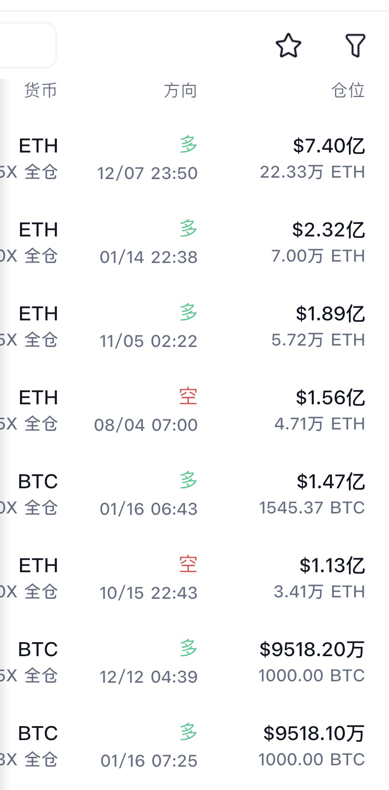The height and width of the screenshot is (790, 389).
Task: Click the red 空 label dated 08/04
Action: (188, 396)
